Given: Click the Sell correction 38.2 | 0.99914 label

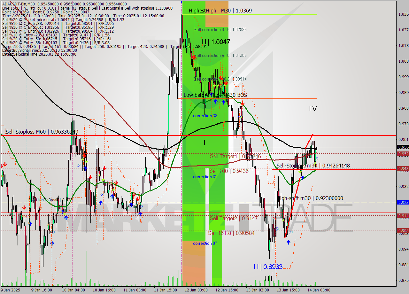Looking at the screenshot, I should (x=220, y=79).
